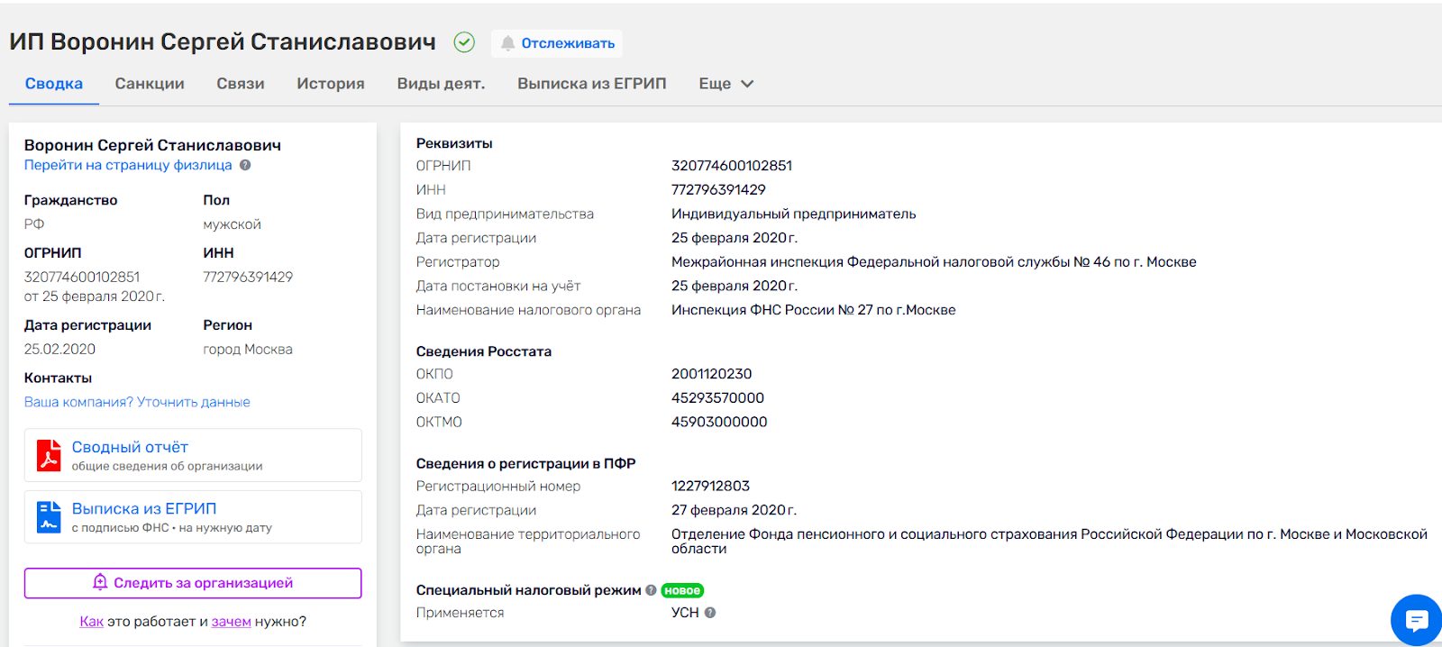Click help icon next to физлица link
1442x647 pixels.
click(x=245, y=165)
